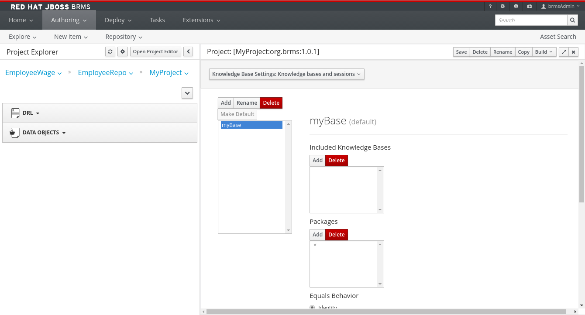Open the brmsAdmin user menu
The height and width of the screenshot is (315, 585).
(x=560, y=7)
